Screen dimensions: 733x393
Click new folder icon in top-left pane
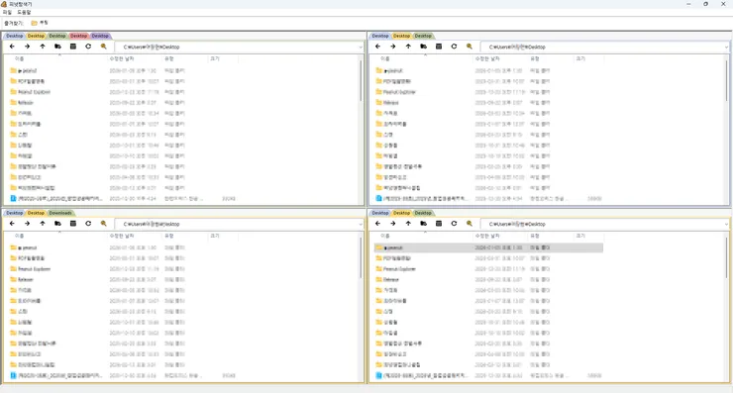click(x=57, y=47)
